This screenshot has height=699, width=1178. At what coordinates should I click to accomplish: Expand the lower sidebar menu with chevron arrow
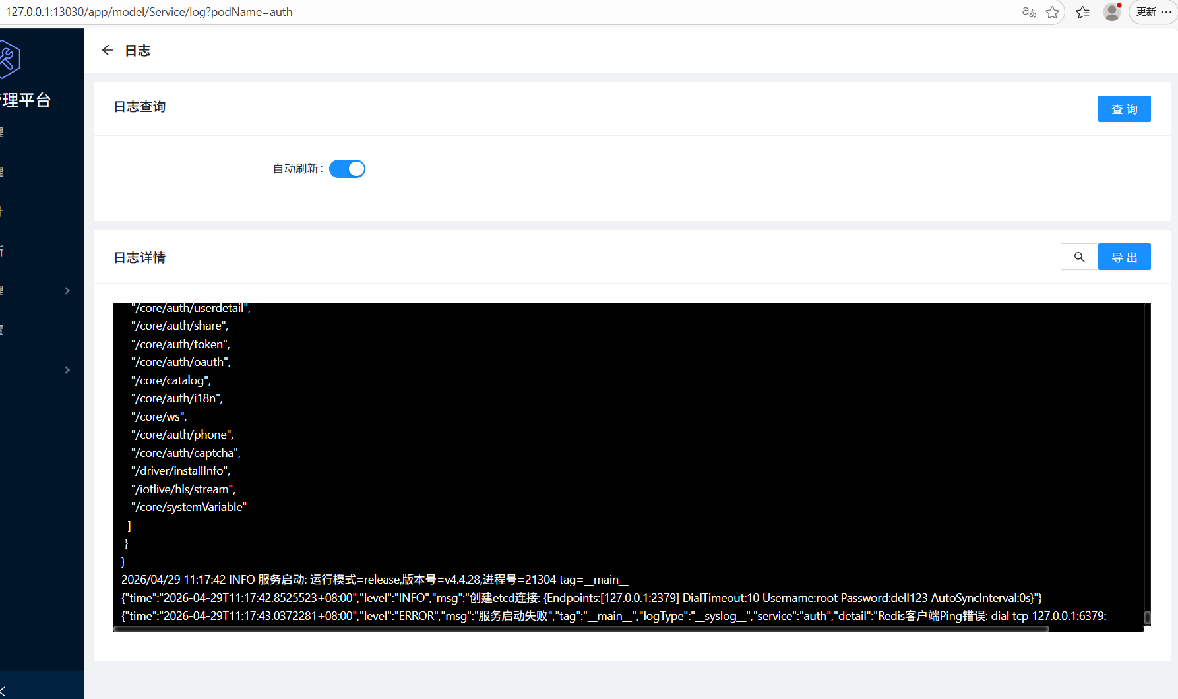coord(66,370)
